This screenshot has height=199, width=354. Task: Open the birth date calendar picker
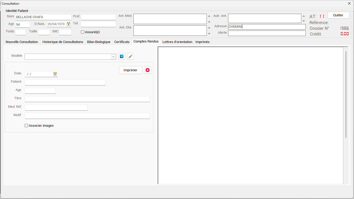click(68, 24)
